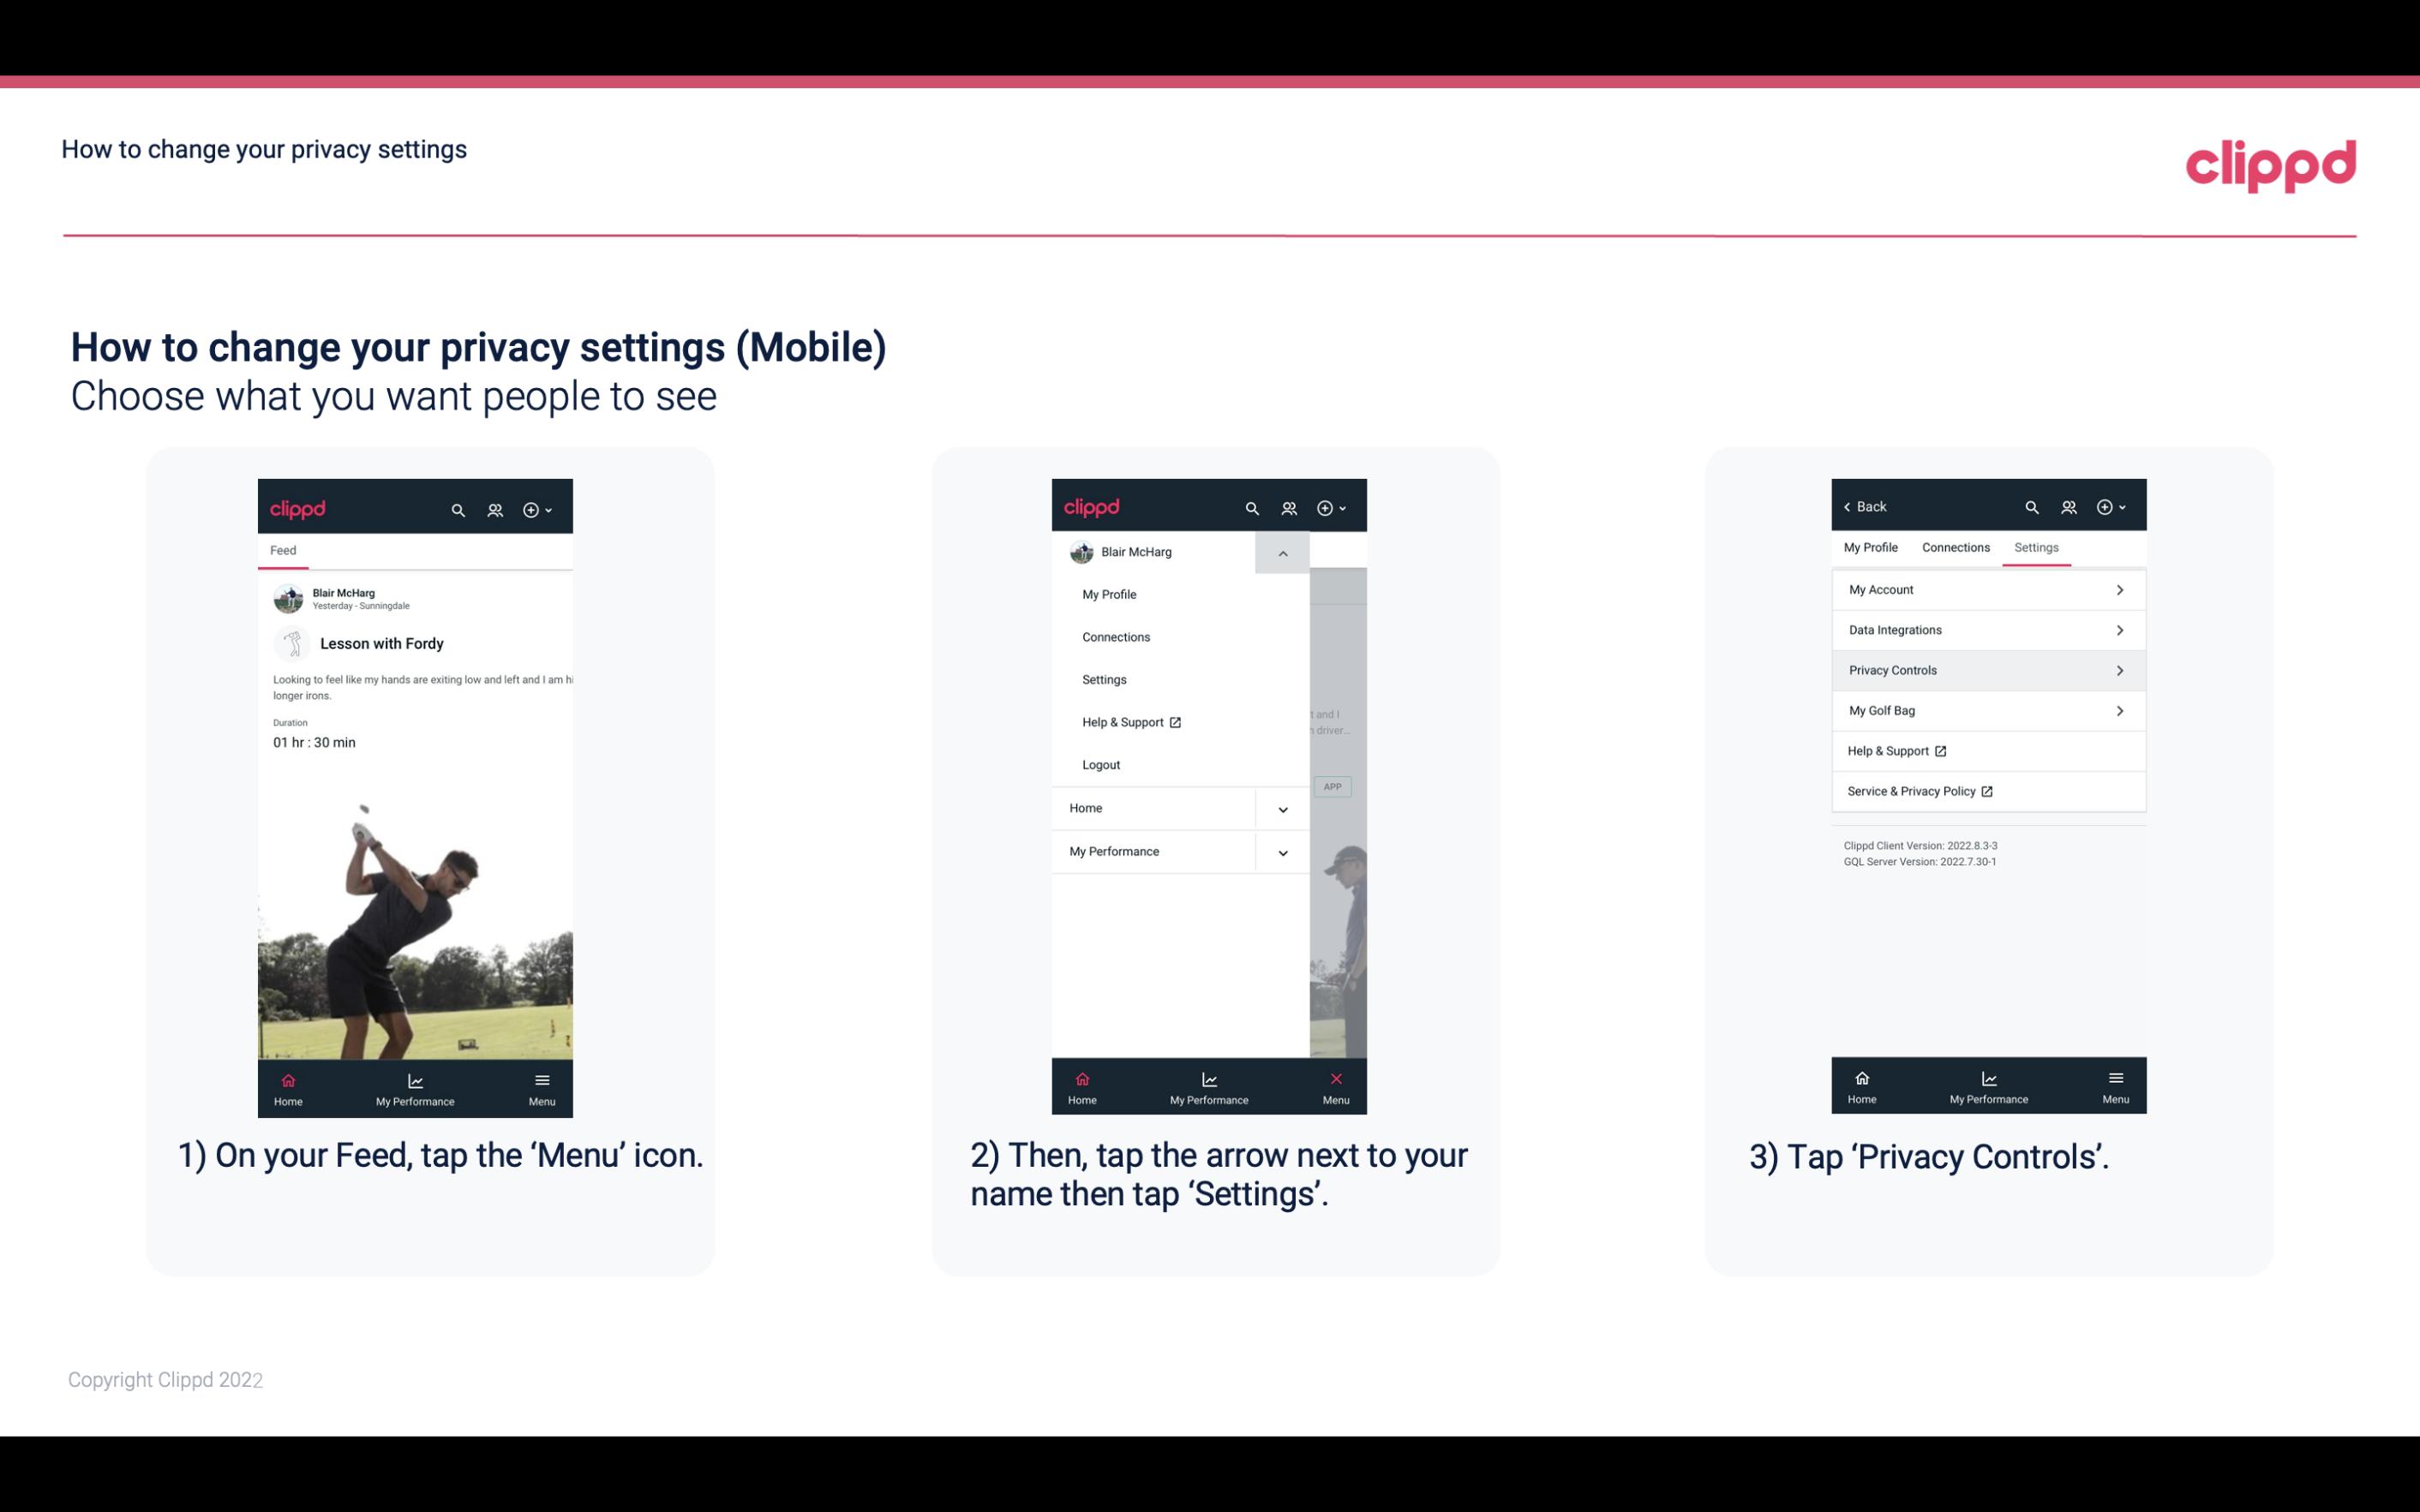Tap the My Account settings row arrow

pos(2118,589)
